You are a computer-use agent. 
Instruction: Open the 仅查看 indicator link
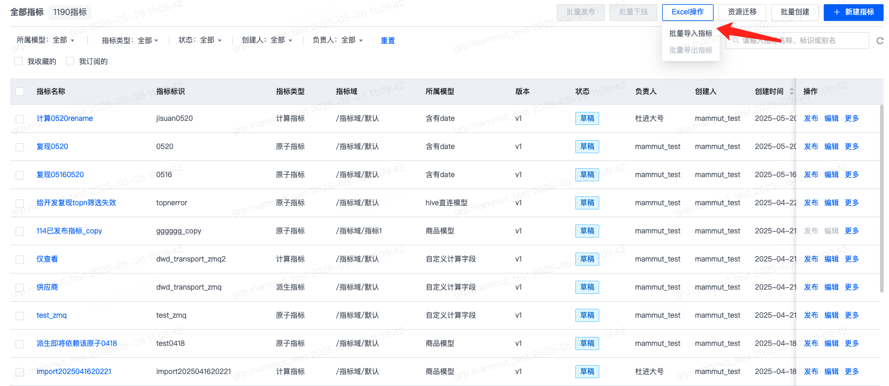point(47,259)
